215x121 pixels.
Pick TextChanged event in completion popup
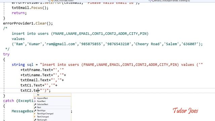[52, 117]
